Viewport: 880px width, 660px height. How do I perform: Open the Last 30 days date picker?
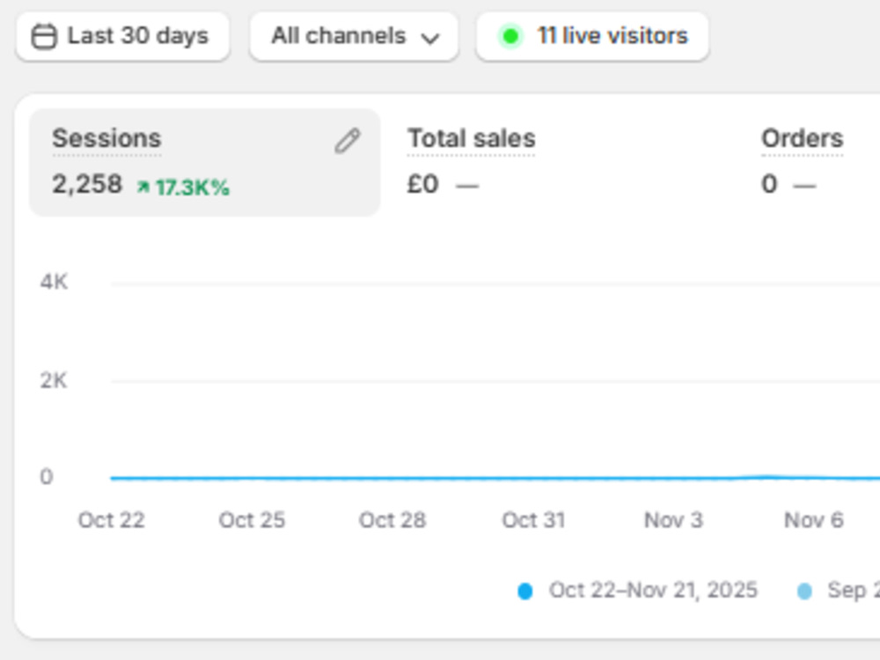[x=123, y=36]
